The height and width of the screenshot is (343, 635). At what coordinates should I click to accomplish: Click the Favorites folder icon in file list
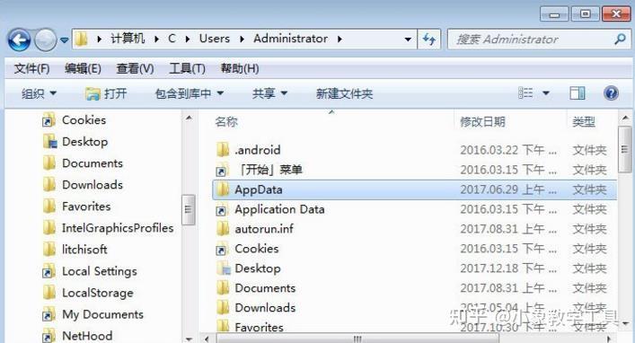point(223,326)
